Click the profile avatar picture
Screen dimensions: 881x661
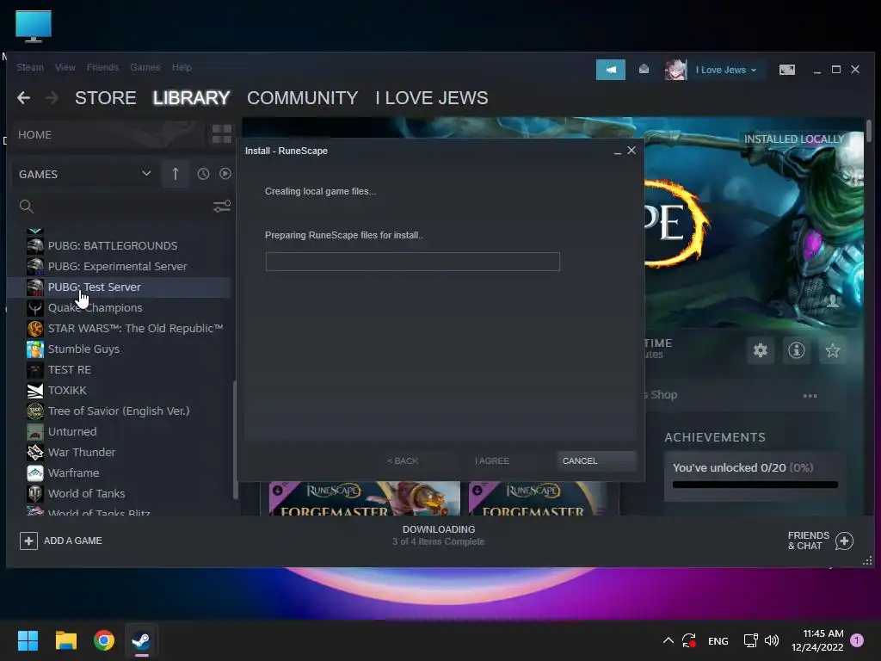pyautogui.click(x=676, y=70)
